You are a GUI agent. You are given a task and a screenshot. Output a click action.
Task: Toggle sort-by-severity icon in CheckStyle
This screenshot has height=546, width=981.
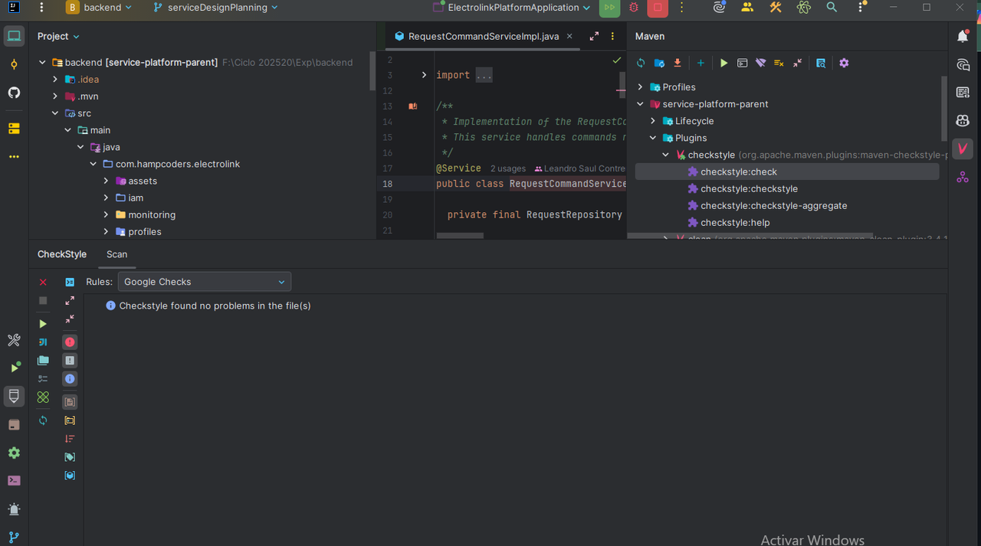tap(70, 439)
